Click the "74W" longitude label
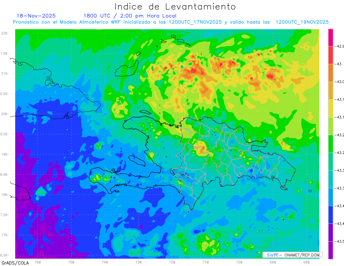 (x=105, y=262)
